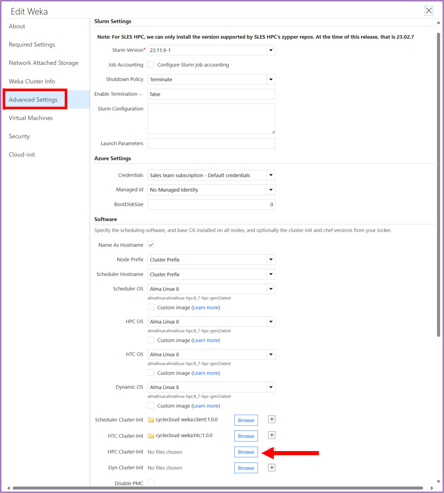Open the Weka Cluster Info section
Screen dimensions: 444x493
point(32,81)
